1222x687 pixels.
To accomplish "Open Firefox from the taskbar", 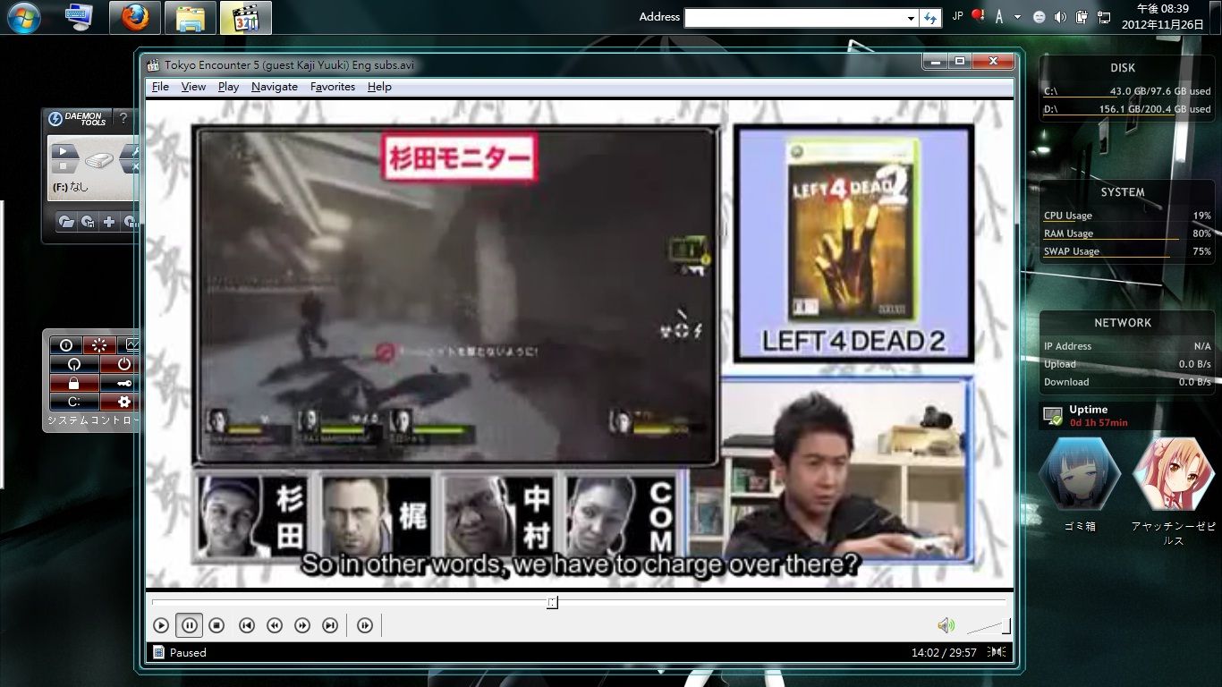I will click(x=135, y=18).
